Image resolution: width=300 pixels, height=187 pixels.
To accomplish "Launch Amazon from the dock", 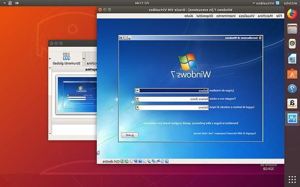I will pyautogui.click(x=292, y=104).
